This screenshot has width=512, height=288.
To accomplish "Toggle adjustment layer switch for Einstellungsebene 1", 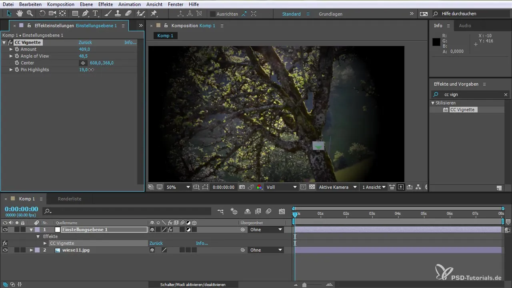I will [x=188, y=230].
